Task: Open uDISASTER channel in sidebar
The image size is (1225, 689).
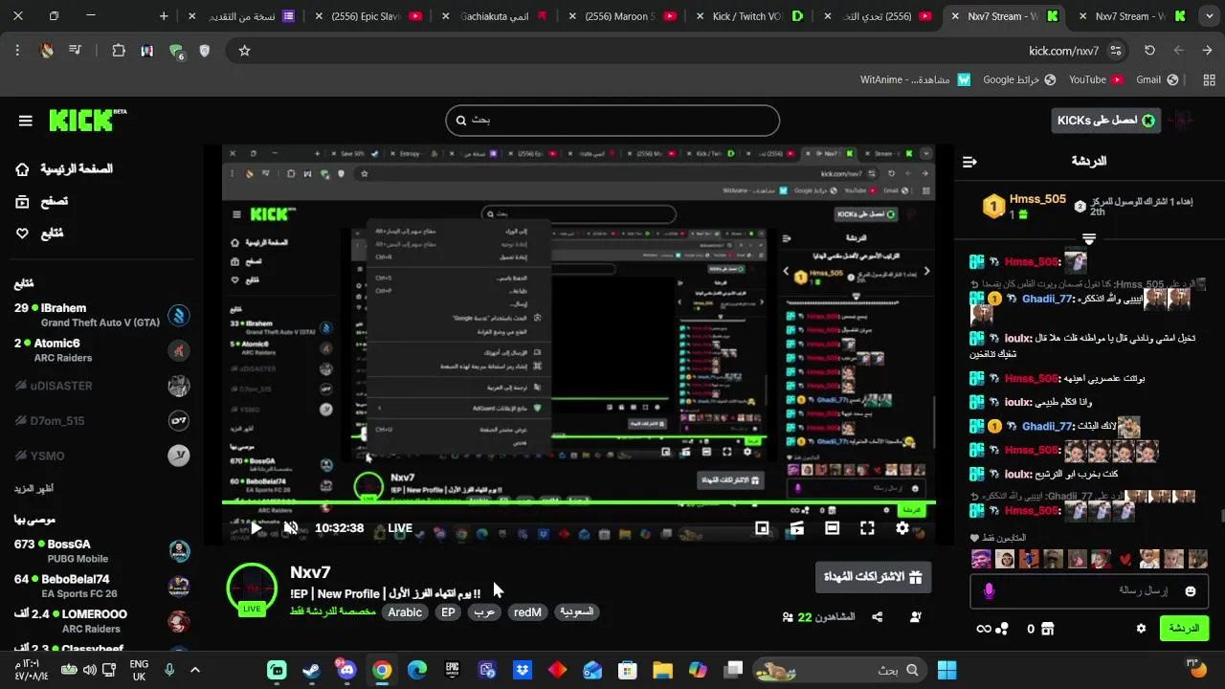Action: point(100,386)
